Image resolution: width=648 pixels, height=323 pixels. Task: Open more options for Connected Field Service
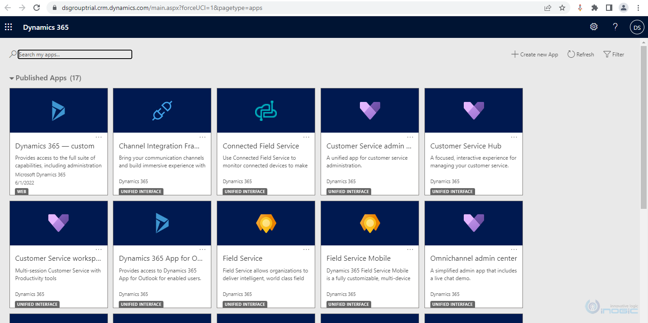tap(307, 137)
